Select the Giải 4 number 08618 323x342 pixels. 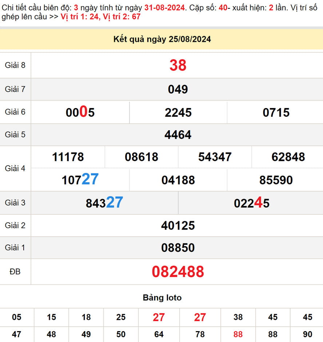[x=141, y=157]
